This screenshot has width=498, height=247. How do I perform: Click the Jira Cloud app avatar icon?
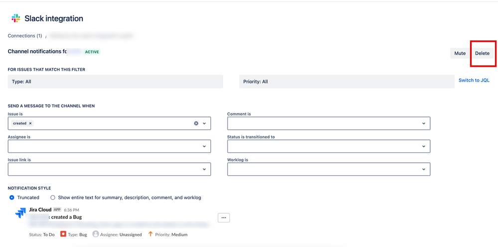20,213
